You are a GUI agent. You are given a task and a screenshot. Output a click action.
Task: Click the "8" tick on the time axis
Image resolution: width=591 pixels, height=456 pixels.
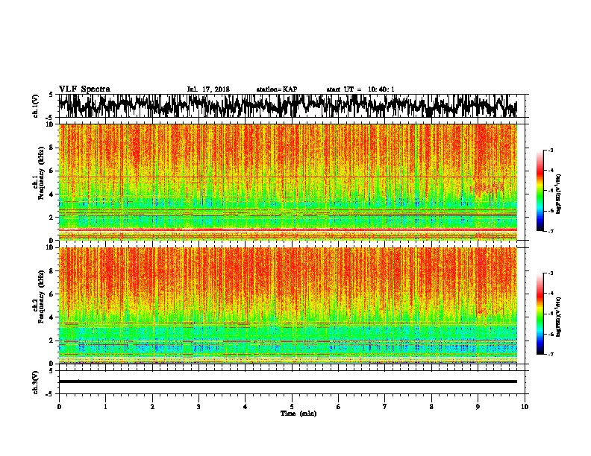pyautogui.click(x=431, y=407)
